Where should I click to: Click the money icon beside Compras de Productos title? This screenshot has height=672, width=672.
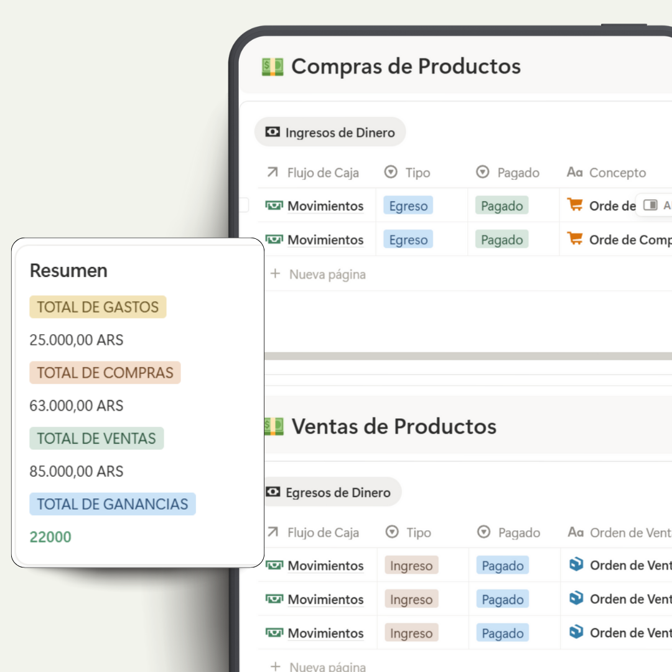point(273,67)
